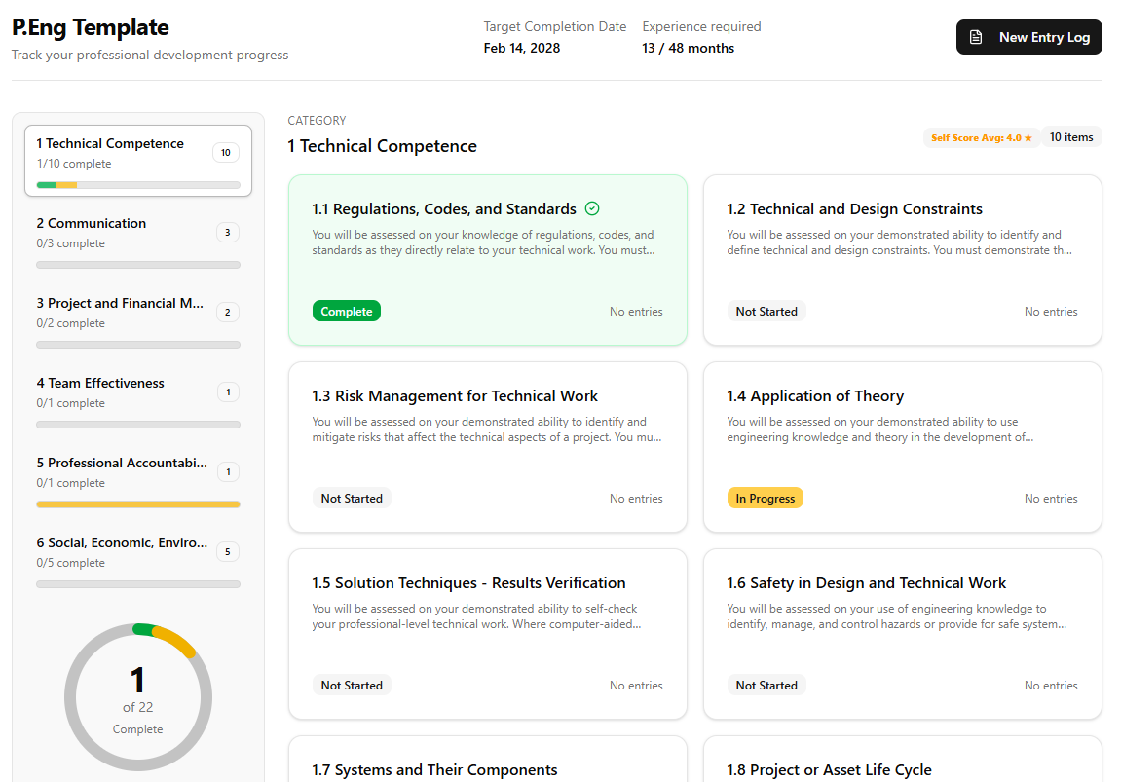Click the "3" badge on Communication category

[x=227, y=232]
